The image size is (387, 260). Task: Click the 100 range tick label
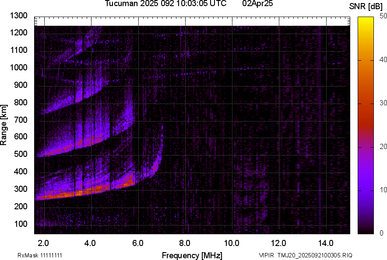tap(22, 224)
